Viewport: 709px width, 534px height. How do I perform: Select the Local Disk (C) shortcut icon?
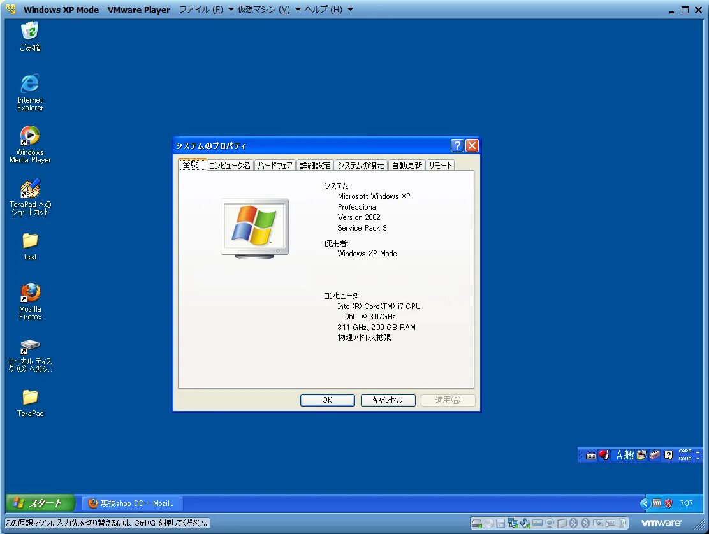pyautogui.click(x=30, y=356)
